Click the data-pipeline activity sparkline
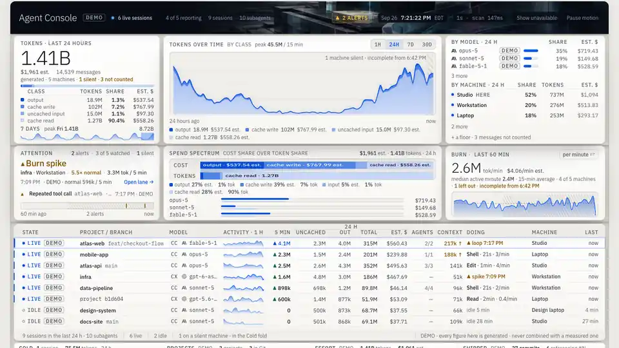 click(243, 288)
